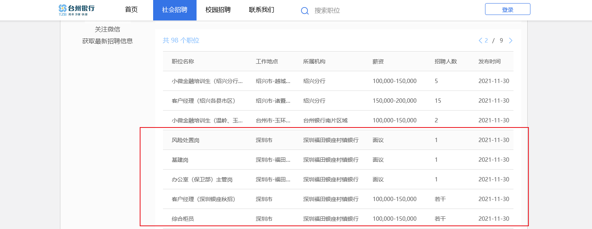Image resolution: width=592 pixels, height=229 pixels.
Task: Click 深圳福田银座村镇银行 in 办公室（保卫部）主管岗 row
Action: click(x=331, y=179)
